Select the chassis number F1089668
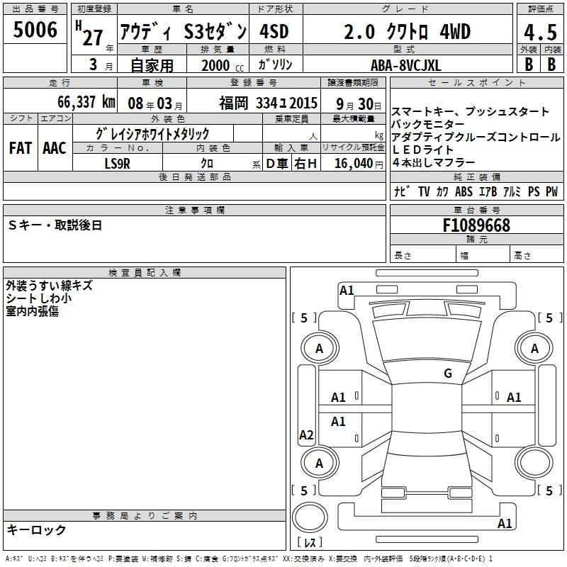The width and height of the screenshot is (567, 567). [x=476, y=225]
